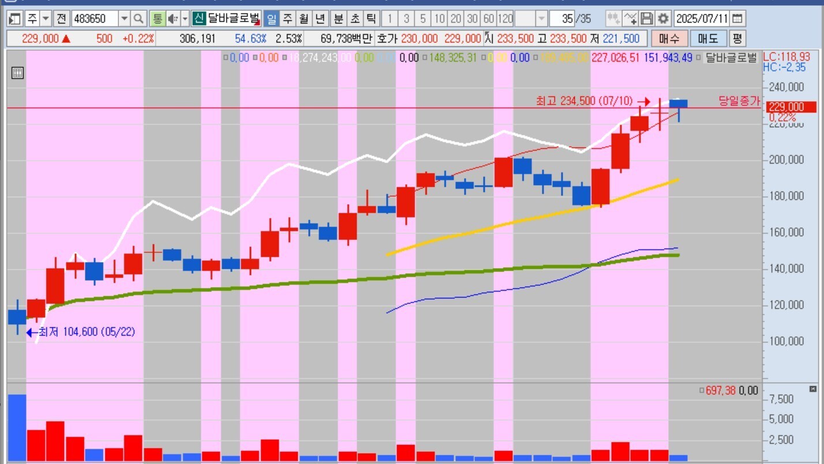
Task: Select the 5 interval button
Action: (423, 18)
